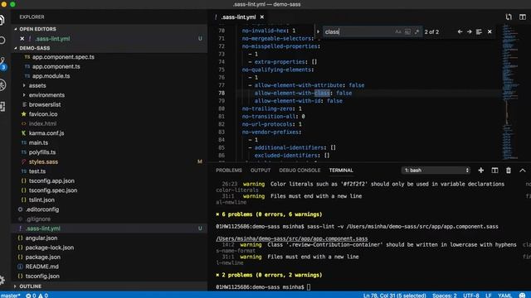Click 'Ln 78, Col 31' cursor position
The image size is (531, 298).
pos(395,296)
